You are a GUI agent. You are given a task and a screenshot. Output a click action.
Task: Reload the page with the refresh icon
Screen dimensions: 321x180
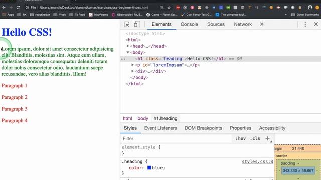tap(18, 8)
